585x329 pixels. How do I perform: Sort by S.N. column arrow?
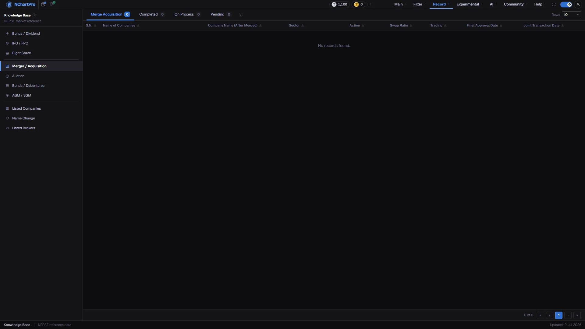pos(95,26)
